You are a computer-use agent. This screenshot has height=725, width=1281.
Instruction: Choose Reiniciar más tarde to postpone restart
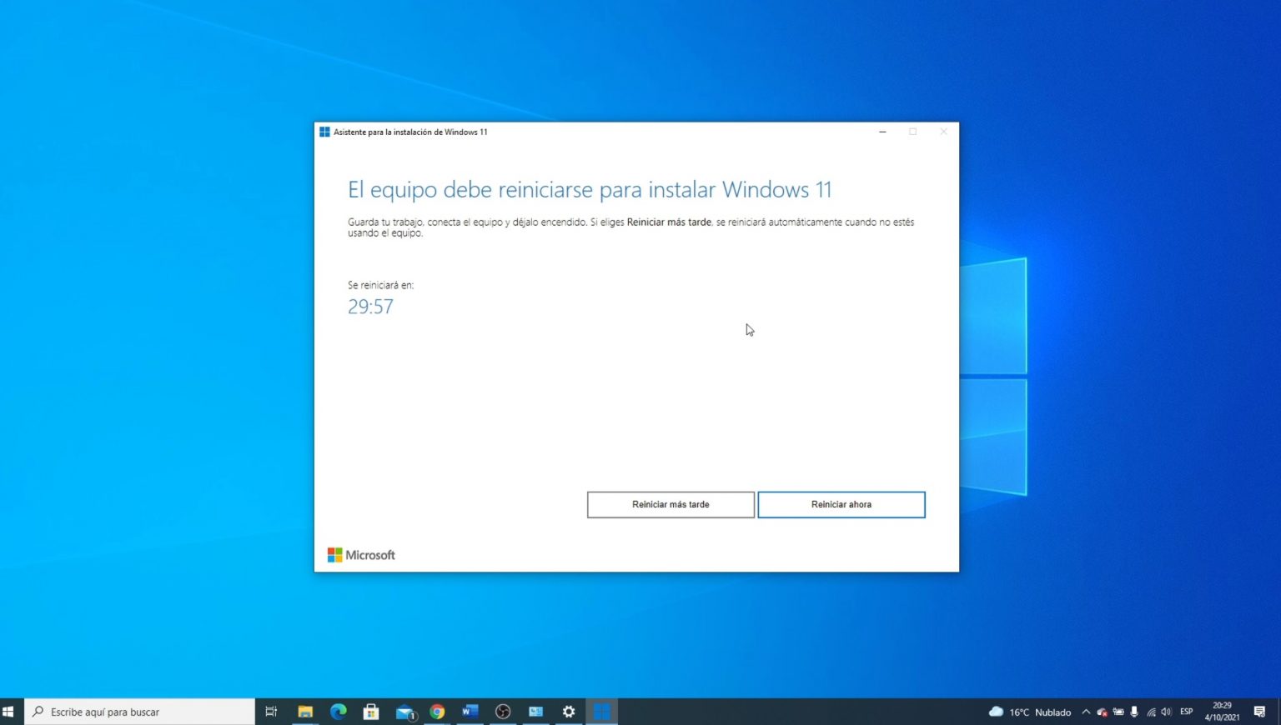671,504
